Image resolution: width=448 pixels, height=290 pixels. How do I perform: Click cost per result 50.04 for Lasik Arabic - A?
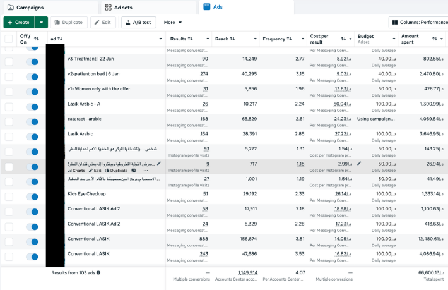click(342, 104)
